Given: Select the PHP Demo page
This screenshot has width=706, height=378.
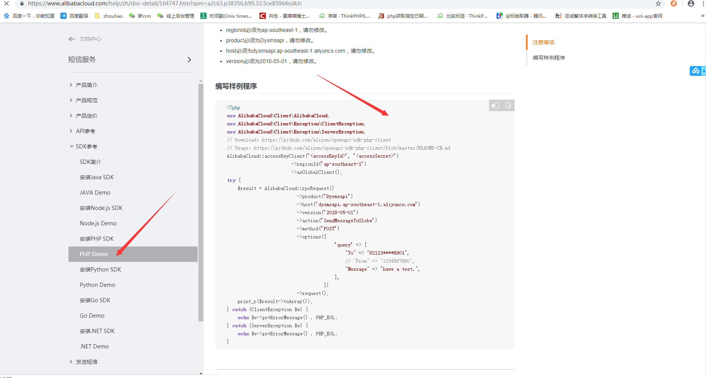Looking at the screenshot, I should click(133, 254).
